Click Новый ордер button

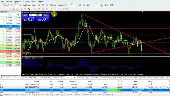[x=30, y=5]
